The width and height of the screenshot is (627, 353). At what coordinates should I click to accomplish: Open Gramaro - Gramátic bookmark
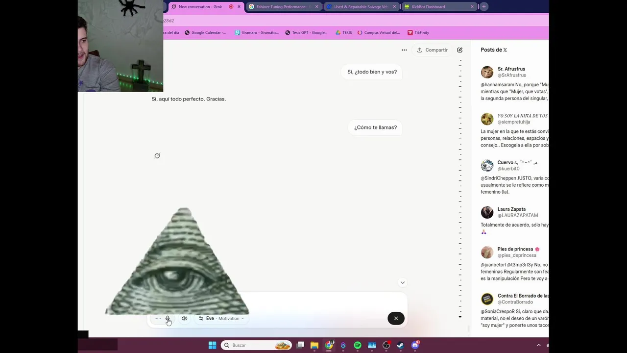tap(257, 33)
